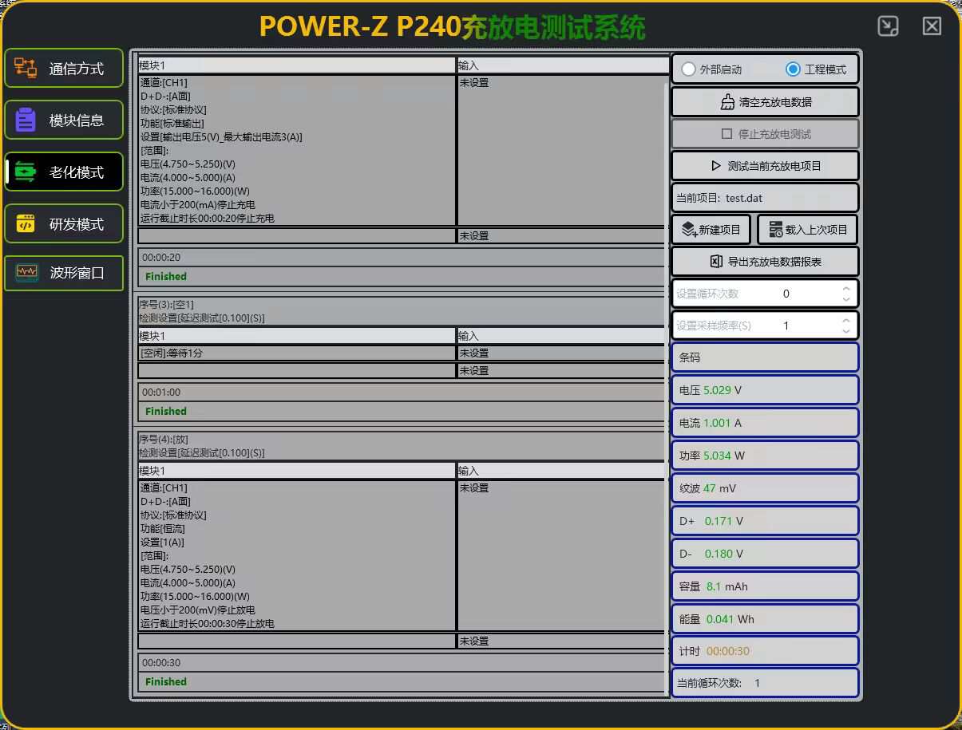Click the vertical scrollbar of the step list
The width and height of the screenshot is (962, 730).
click(x=667, y=389)
